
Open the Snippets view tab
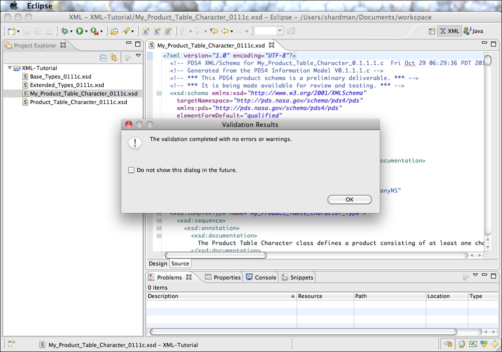tap(298, 277)
